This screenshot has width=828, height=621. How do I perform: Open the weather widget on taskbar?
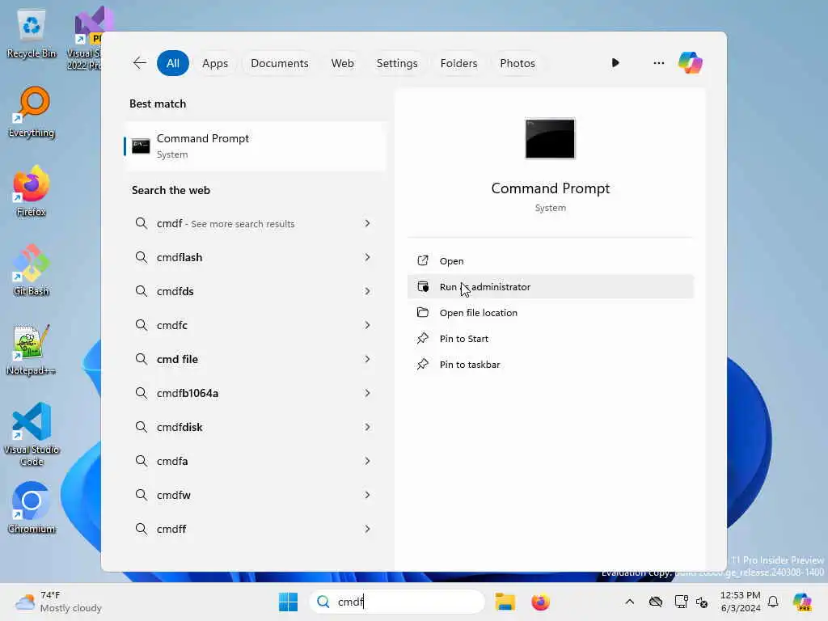coord(58,602)
